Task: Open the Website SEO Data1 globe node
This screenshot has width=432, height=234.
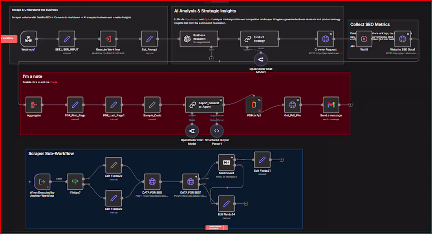Action: coord(403,38)
